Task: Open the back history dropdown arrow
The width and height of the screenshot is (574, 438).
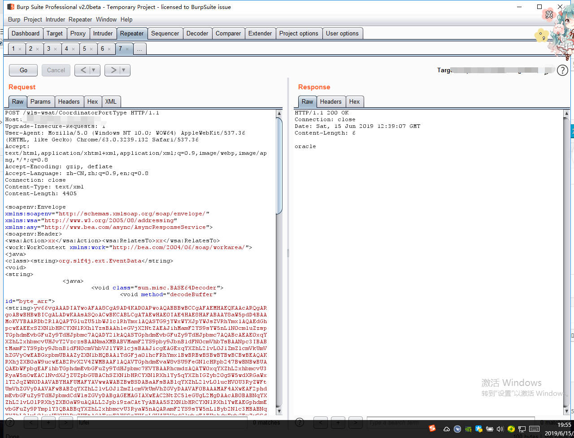Action: click(94, 70)
